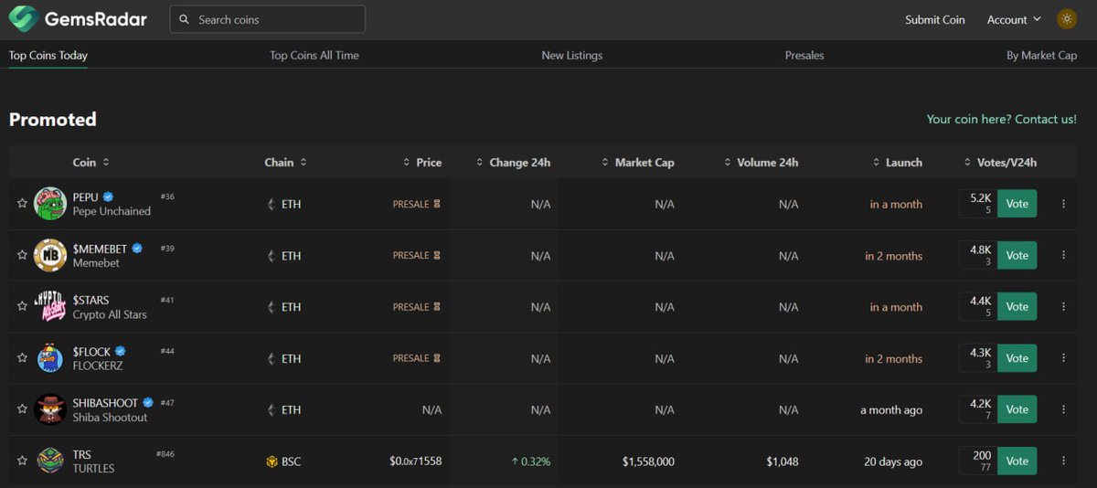The height and width of the screenshot is (488, 1097).
Task: Open more options for PEPU row
Action: (x=1063, y=204)
